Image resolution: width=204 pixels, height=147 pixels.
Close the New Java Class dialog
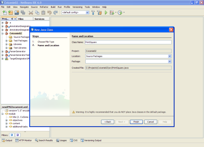[x=171, y=30]
